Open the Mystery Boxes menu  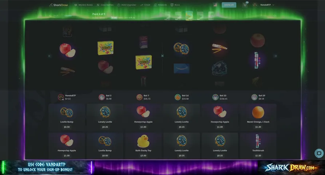(x=84, y=5)
